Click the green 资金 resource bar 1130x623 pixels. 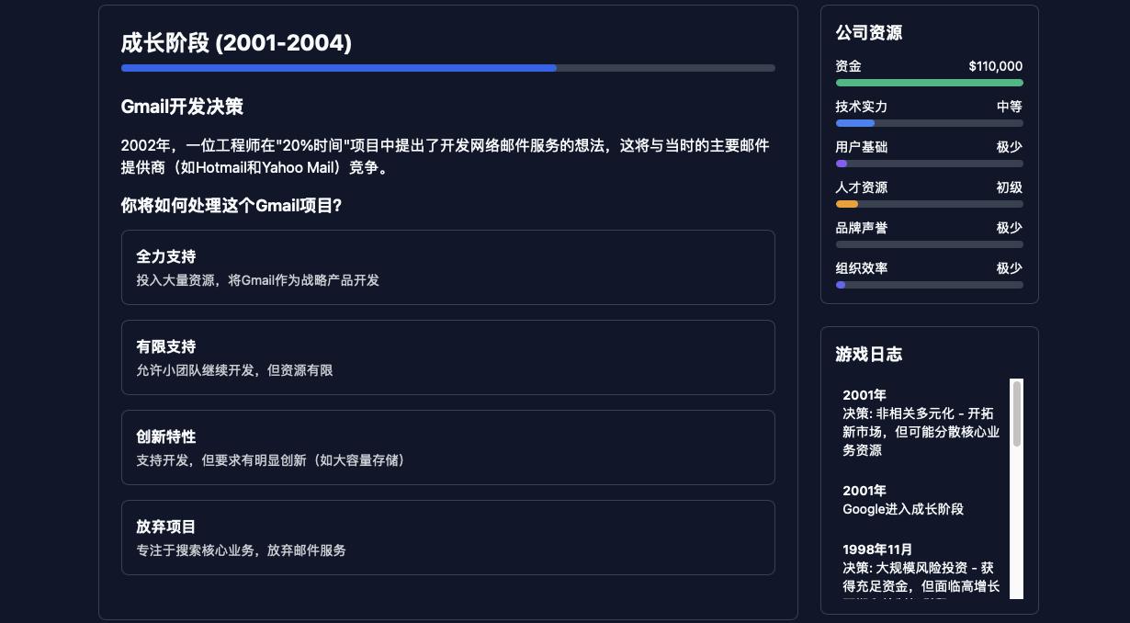coord(929,83)
